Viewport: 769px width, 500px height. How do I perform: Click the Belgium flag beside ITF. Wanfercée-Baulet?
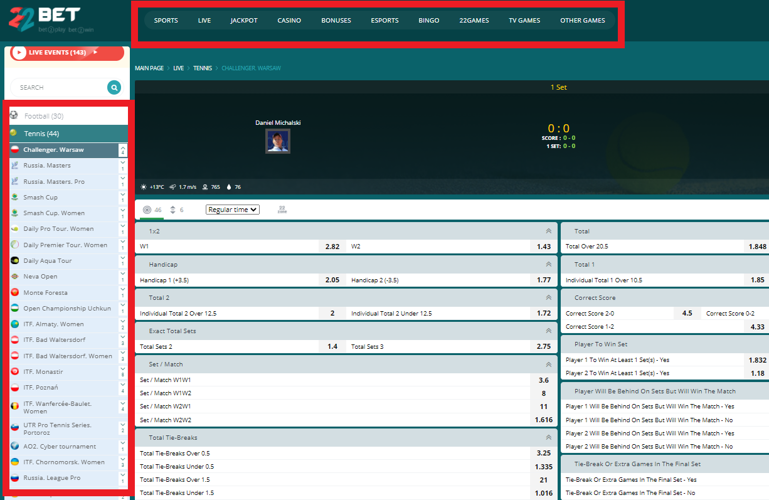(14, 407)
